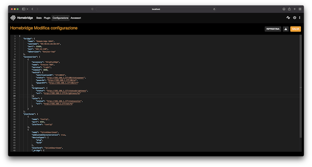Click the power restart icon in Homebridge header
This screenshot has height=167, width=312.
(x=294, y=18)
